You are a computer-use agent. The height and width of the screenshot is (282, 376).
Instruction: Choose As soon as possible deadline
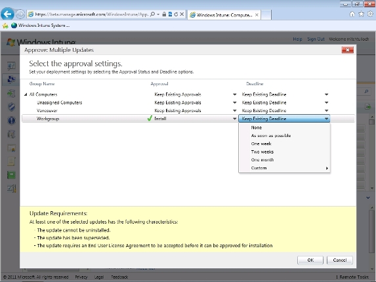click(x=284, y=136)
